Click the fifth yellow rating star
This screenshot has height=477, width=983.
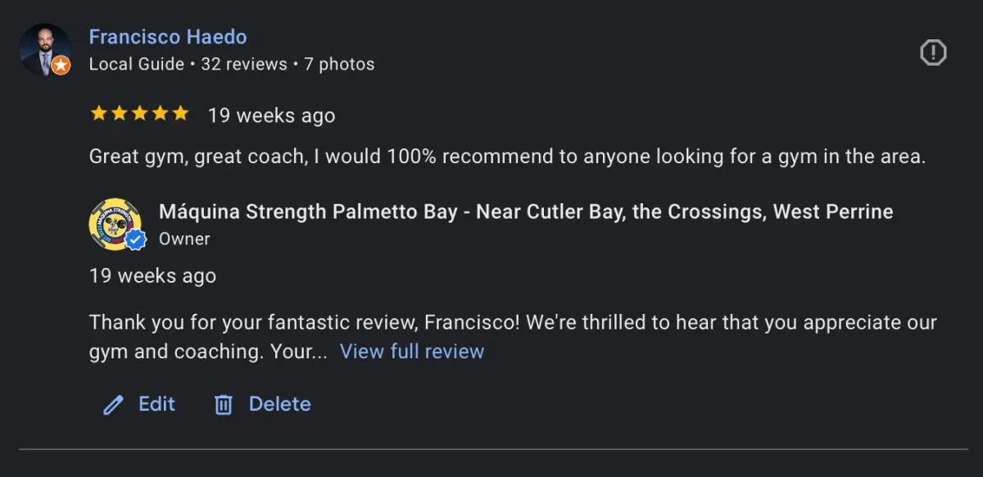180,114
